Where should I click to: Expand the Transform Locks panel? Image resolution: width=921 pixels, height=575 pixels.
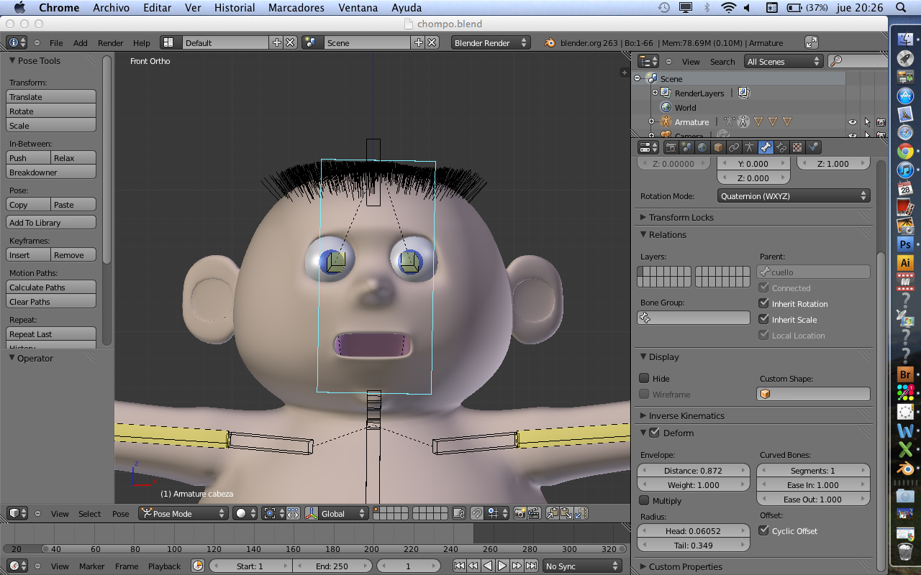click(681, 217)
